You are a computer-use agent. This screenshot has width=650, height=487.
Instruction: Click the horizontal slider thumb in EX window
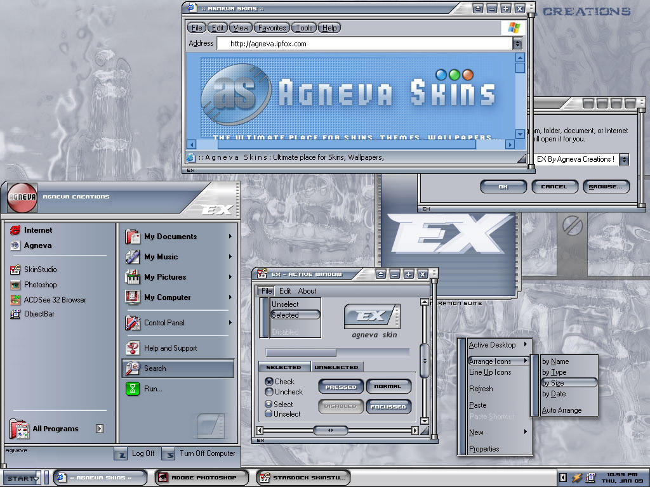tap(330, 431)
